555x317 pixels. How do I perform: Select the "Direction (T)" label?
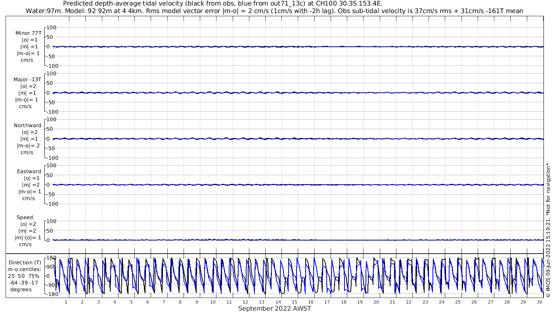pos(25,263)
